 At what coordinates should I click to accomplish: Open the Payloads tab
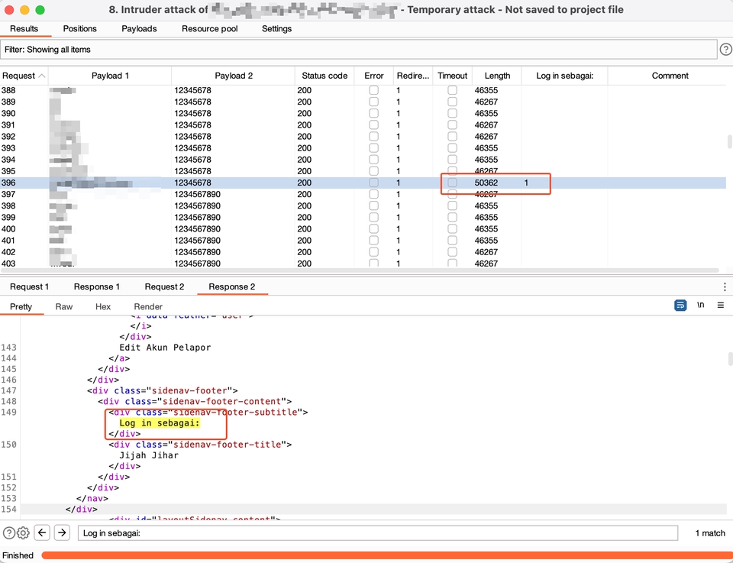pos(139,28)
